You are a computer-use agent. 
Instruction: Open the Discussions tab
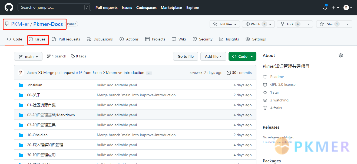100,39
